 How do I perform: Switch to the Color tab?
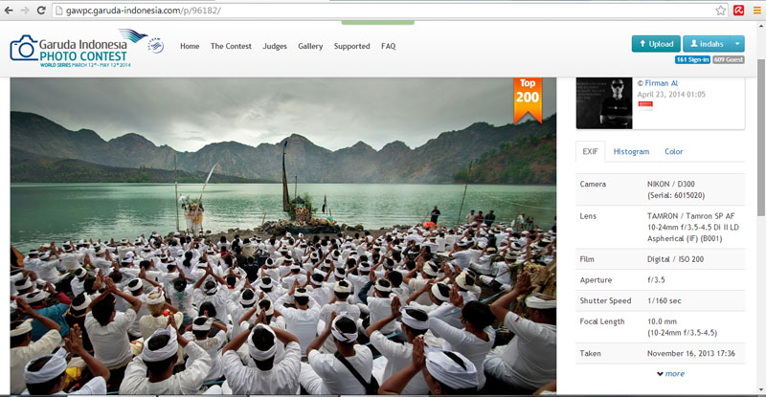pos(674,151)
